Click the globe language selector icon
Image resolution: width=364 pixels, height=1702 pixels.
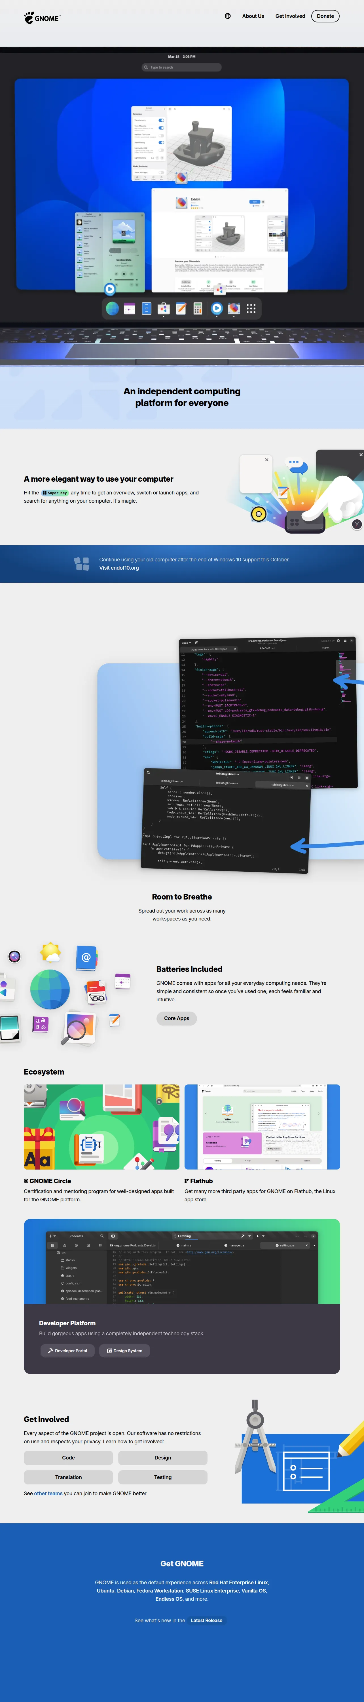[227, 16]
